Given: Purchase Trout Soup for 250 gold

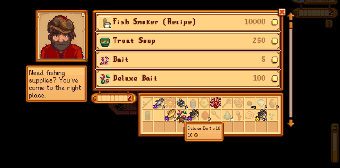Looking at the screenshot, I should 188,41.
